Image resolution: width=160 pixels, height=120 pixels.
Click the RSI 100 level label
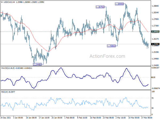point(153,92)
